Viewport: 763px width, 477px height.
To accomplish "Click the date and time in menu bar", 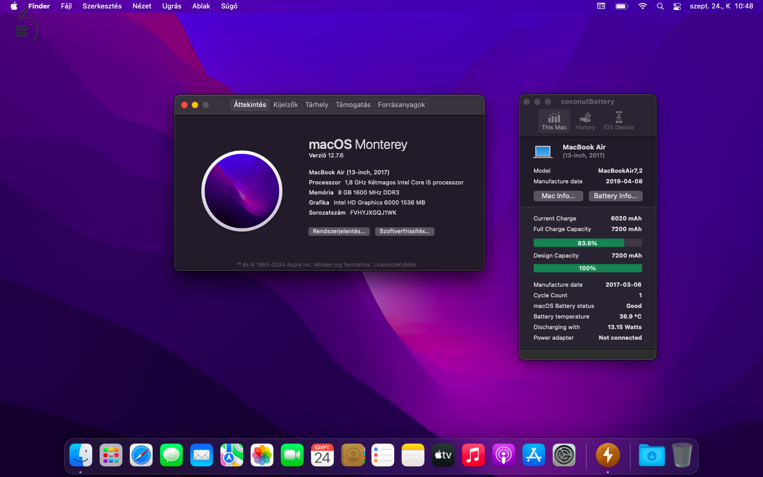I will pos(721,6).
